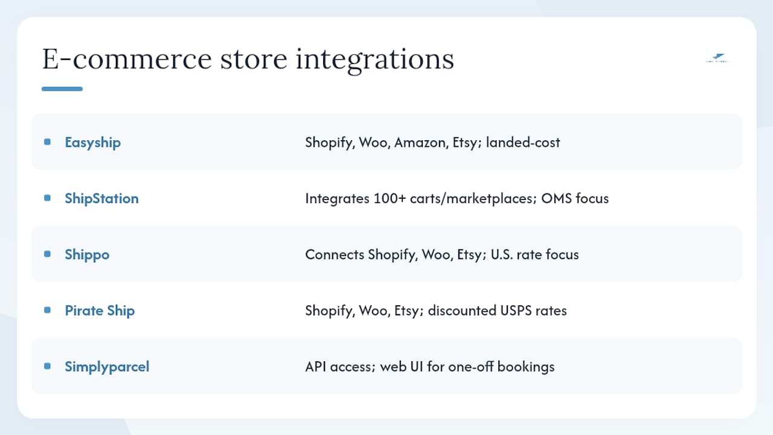Screen dimensions: 773x435
Task: Click the bullet icon beside Pirate Ship
Action: (x=48, y=311)
